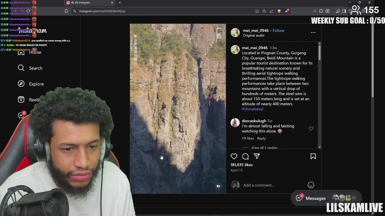
Task: Click the browser address bar URL
Action: [102, 11]
